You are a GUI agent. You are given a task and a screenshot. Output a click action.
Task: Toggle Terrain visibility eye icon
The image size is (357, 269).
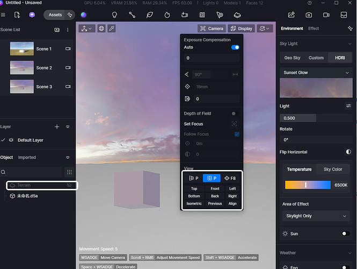(x=69, y=185)
